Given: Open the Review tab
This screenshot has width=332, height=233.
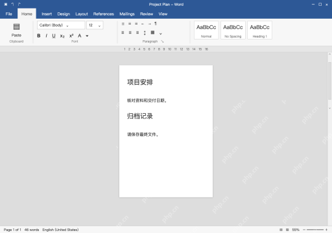Looking at the screenshot, I should pos(147,14).
